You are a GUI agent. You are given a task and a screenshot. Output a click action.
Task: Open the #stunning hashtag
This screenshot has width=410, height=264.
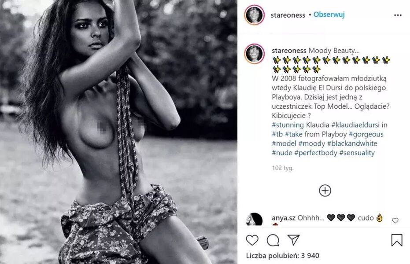pos(288,125)
